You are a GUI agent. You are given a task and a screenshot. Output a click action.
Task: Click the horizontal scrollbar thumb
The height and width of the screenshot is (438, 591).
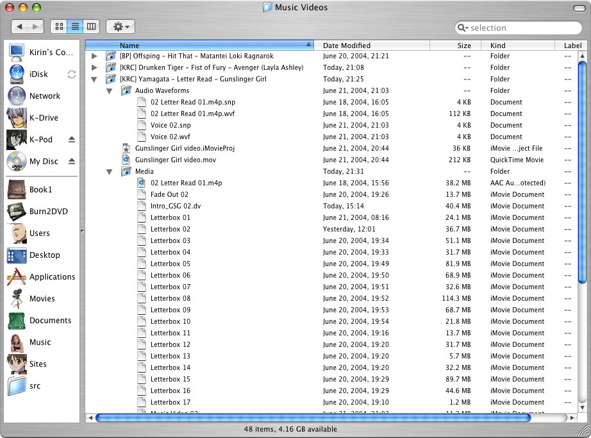[x=313, y=417]
